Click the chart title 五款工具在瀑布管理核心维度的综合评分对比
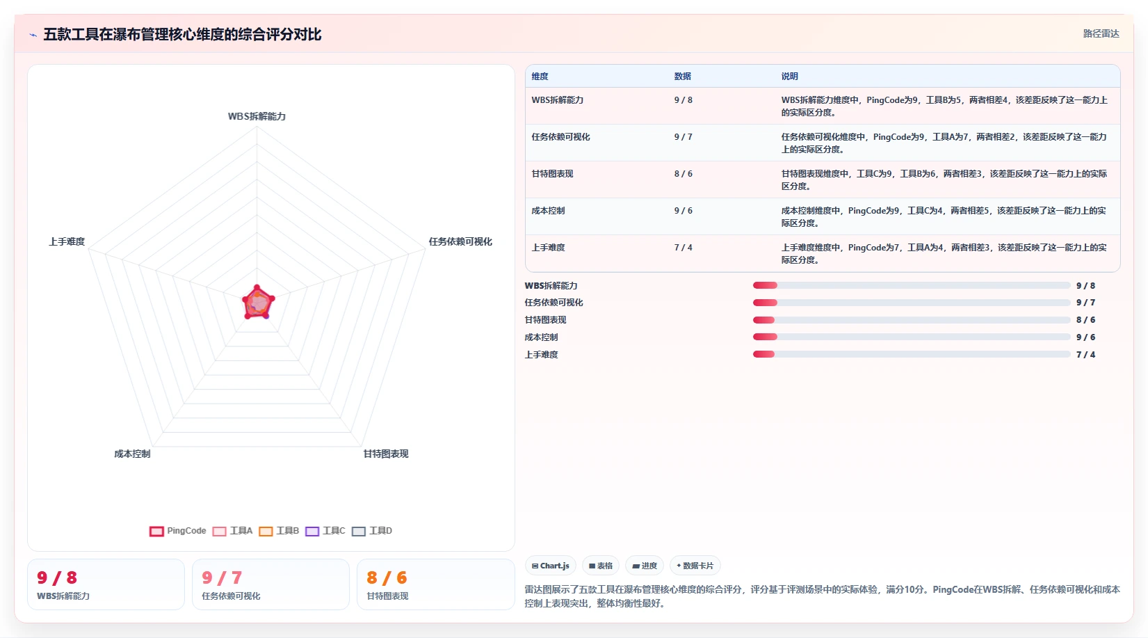The image size is (1148, 638). pos(182,35)
